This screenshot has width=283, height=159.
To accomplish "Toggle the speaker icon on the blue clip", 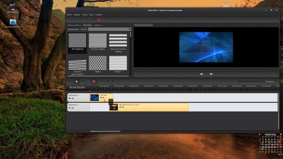I will [x=103, y=98].
